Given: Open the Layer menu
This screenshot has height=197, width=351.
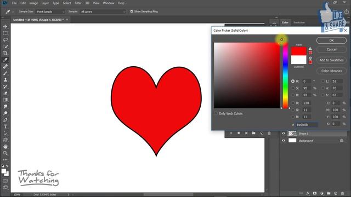Looking at the screenshot, I should coord(45,3).
